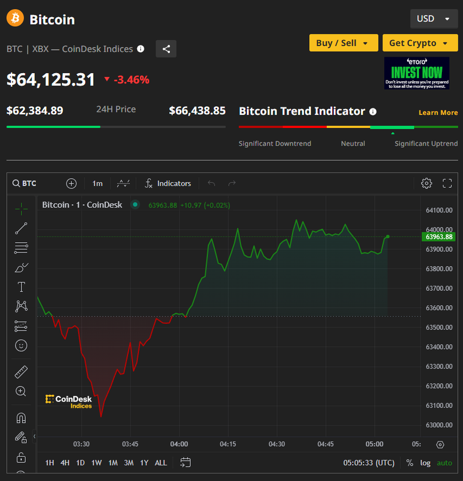Switch chart range to 1D
Screen dimensions: 463x481
81,463
